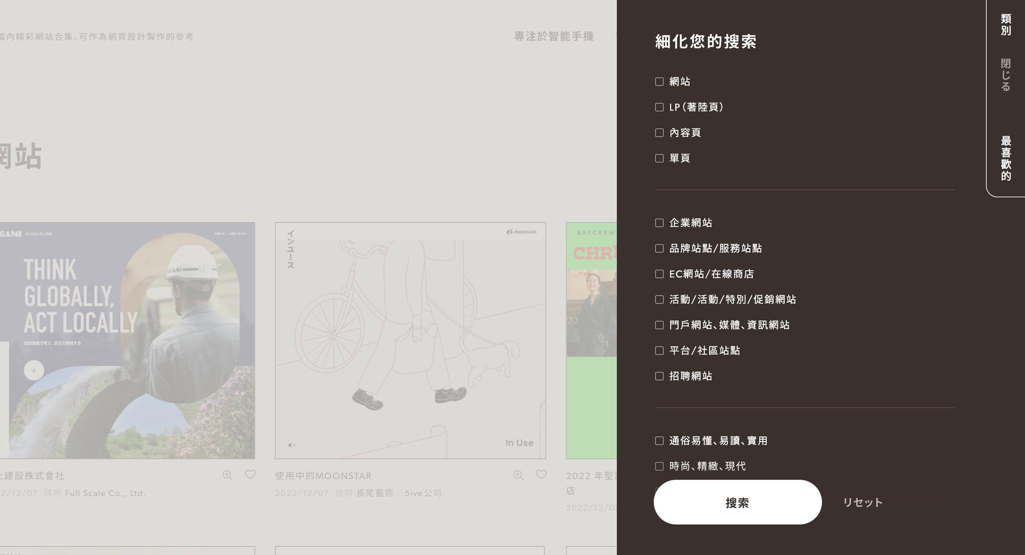Click zoom icon under MOONSTAR card
The height and width of the screenshot is (555, 1025).
(x=519, y=475)
